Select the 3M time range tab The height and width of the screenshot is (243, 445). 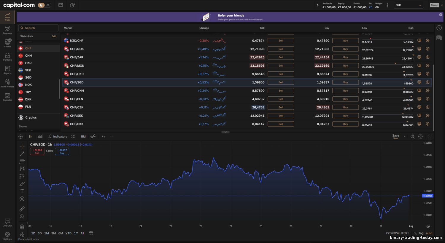pyautogui.click(x=53, y=233)
